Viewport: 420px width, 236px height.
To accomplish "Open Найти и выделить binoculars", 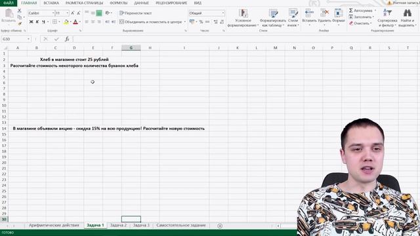I will click(x=407, y=18).
